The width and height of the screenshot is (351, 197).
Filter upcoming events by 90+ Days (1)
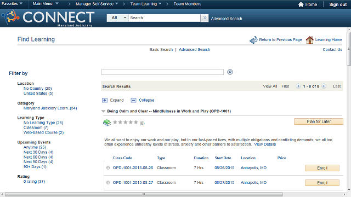pyautogui.click(x=35, y=166)
